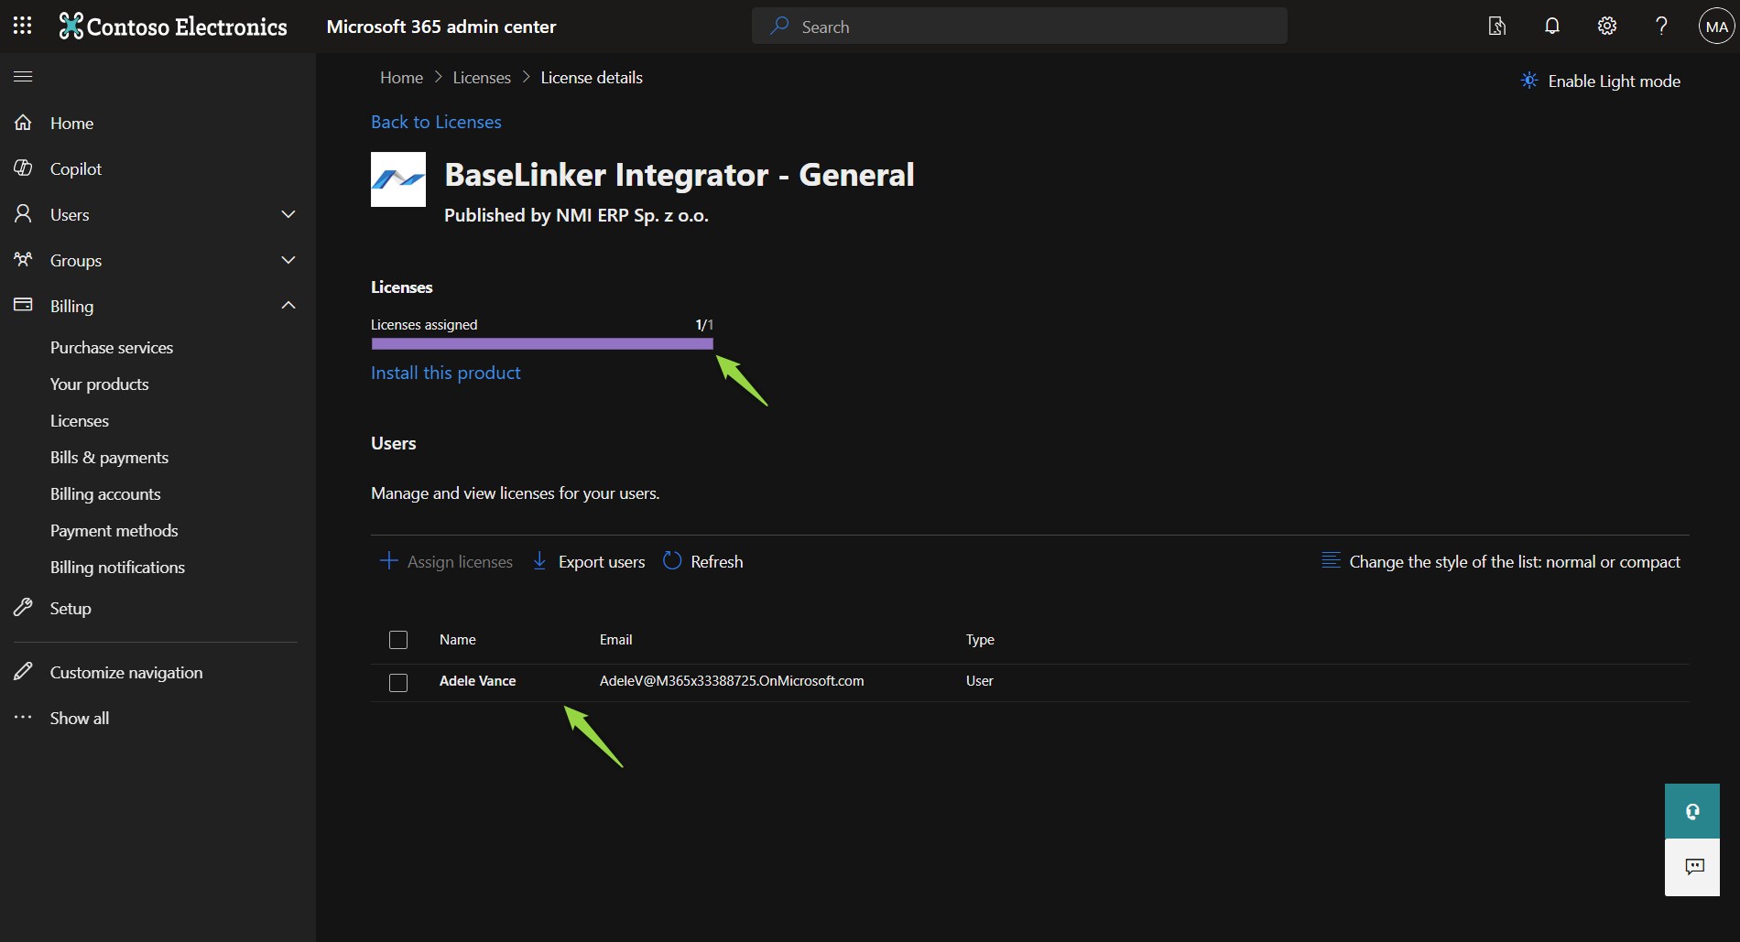Click the License details breadcrumb text
Screen dimensions: 1740x942
pyautogui.click(x=592, y=78)
